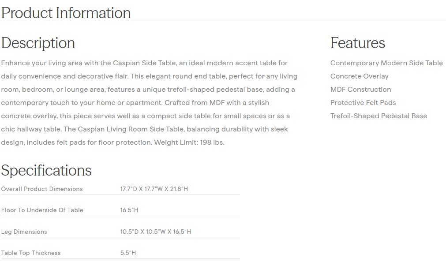Select the 17.7"D X 17.7"W X 21.8"H value
Image resolution: width=446 pixels, height=262 pixels.
(x=154, y=189)
